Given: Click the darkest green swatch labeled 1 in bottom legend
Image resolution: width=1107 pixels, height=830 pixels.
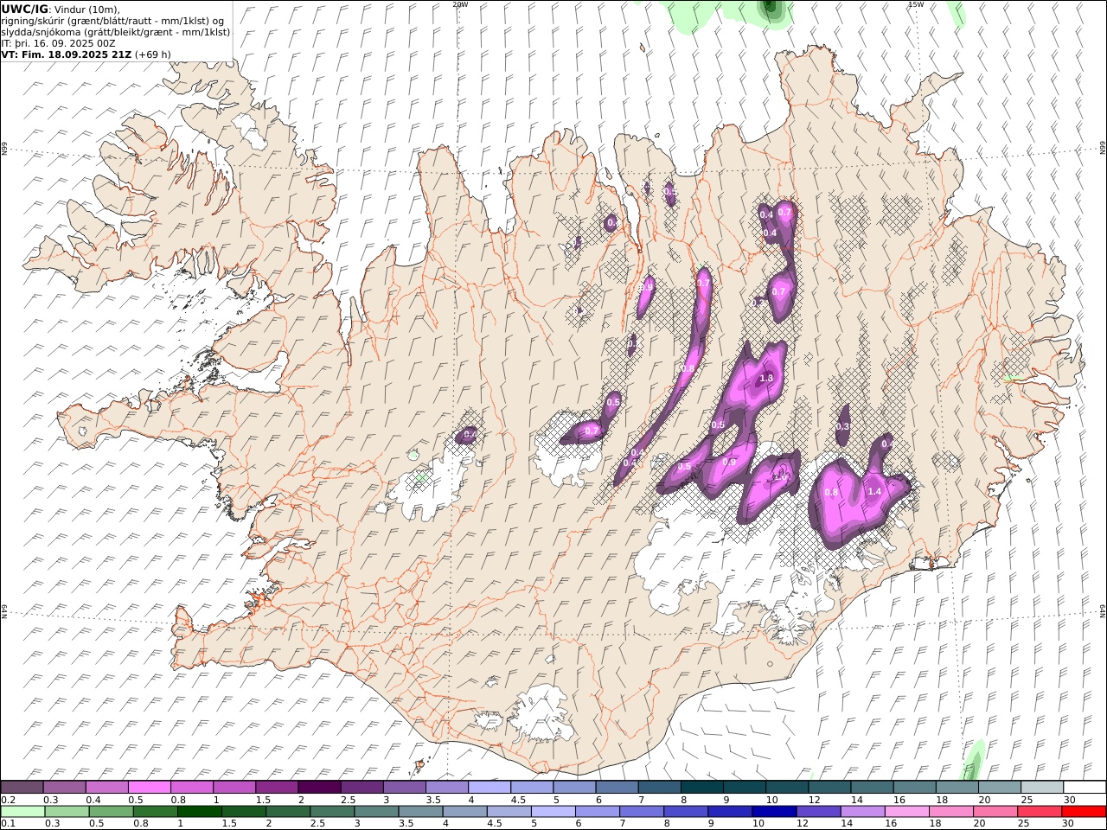Looking at the screenshot, I should point(199,812).
